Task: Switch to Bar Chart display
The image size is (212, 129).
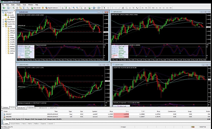Action: tap(63, 8)
